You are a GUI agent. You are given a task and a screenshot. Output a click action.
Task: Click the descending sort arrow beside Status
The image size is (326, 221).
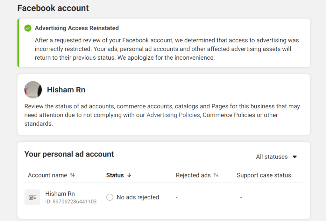coord(130,175)
